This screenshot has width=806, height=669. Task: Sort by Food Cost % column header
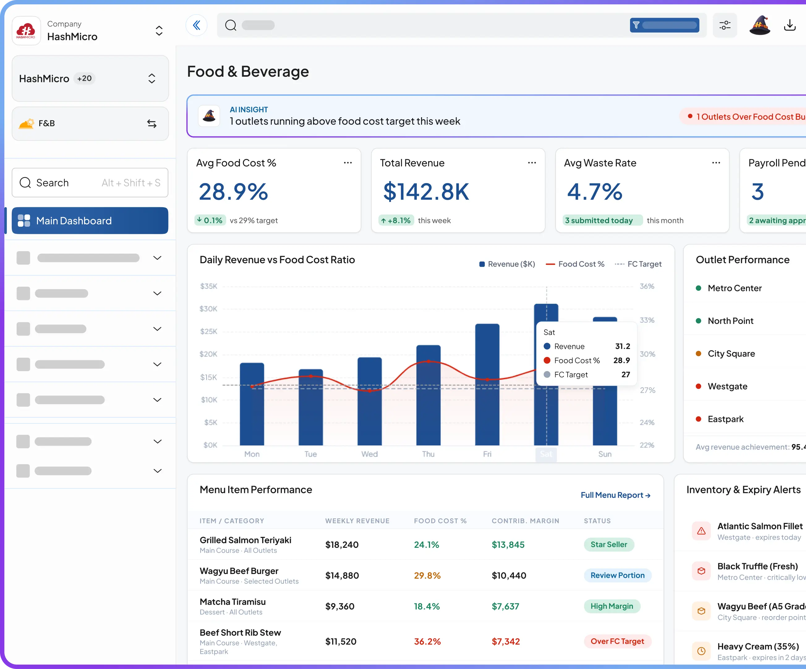click(x=440, y=521)
